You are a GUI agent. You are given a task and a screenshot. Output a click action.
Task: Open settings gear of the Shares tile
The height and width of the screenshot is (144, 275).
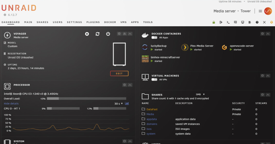[x=262, y=95]
